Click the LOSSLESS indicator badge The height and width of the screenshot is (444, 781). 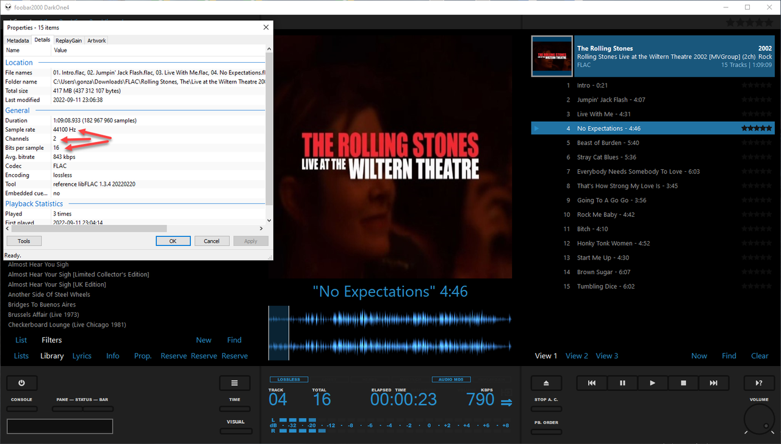(x=289, y=379)
